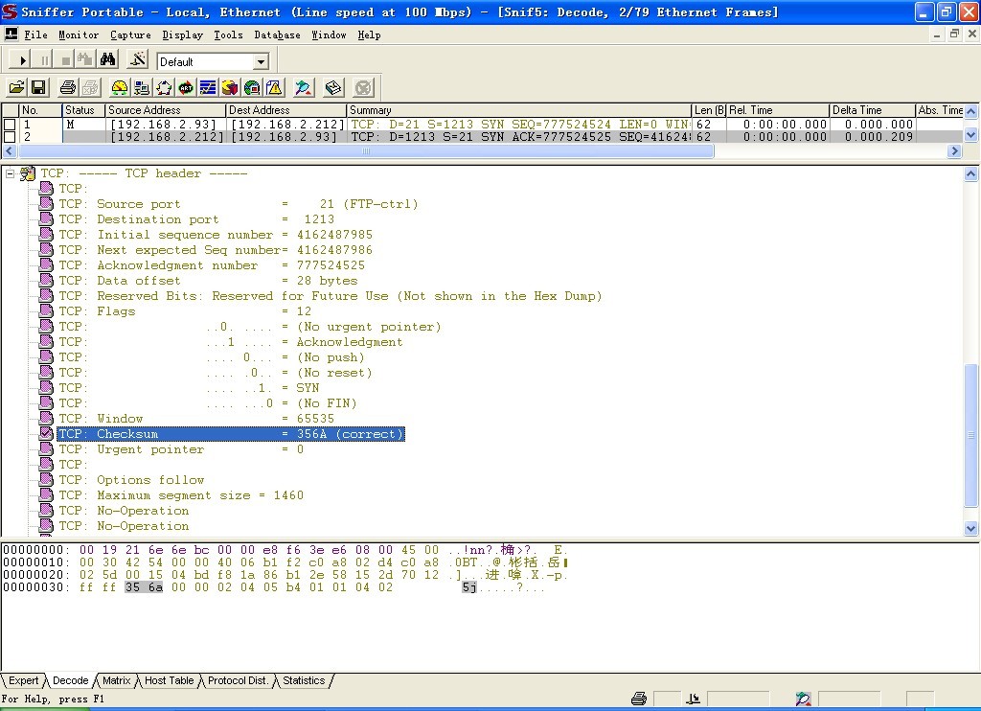Open the Default filter dropdown arrow
Screen dimensions: 981x711
[261, 61]
